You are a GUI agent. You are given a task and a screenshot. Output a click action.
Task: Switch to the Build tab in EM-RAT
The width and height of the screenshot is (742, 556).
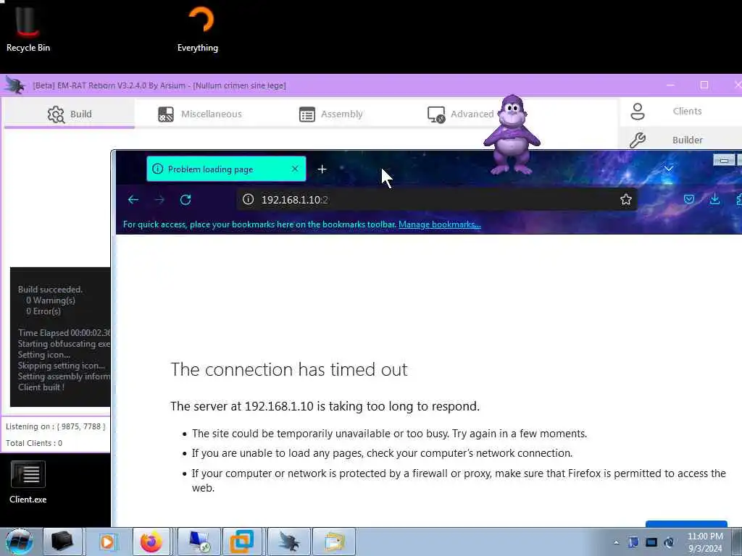click(70, 114)
